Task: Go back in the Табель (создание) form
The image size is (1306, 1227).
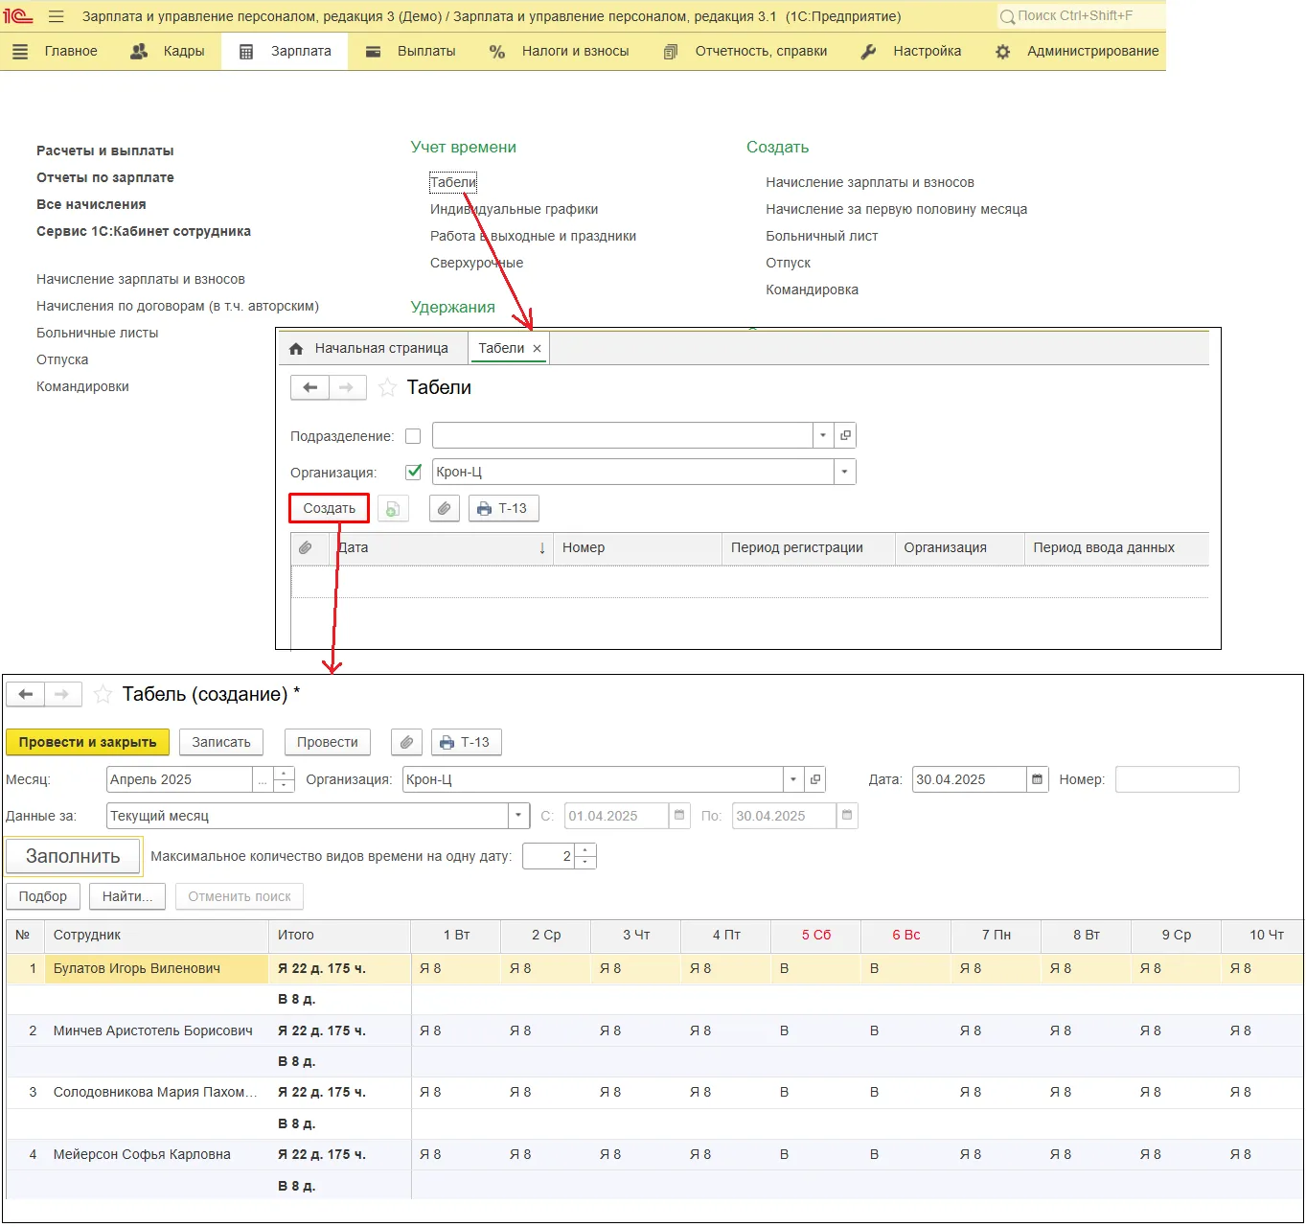Action: pos(25,694)
